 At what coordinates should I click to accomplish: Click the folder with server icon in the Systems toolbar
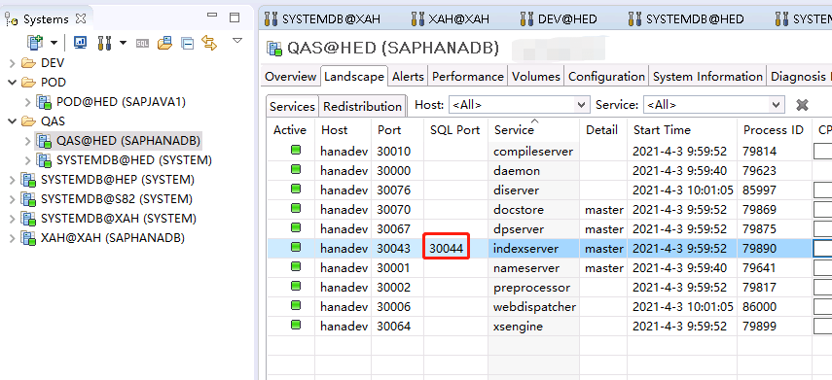click(x=165, y=43)
